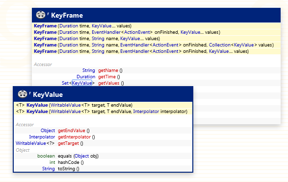Click the film reel icon beside KeyFrame title
Viewport: 288px width, 182px height.
pos(41,15)
